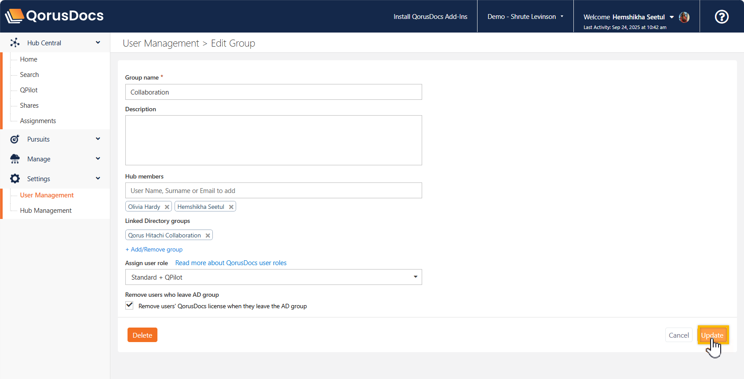Remove Olivia Hardy from hub members
Viewport: 744px width, 379px height.
pos(167,207)
